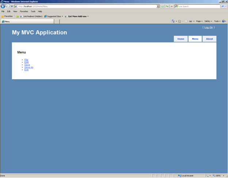
Task: Click the Exit link
Action: pos(26,70)
